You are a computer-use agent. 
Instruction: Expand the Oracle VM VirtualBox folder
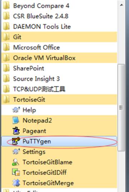(x=59, y=58)
